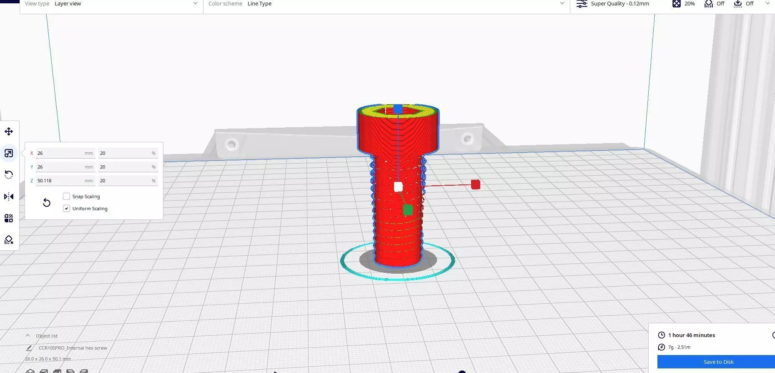The height and width of the screenshot is (373, 775).
Task: Enable the Snap Scaling checkbox
Action: [x=67, y=197]
